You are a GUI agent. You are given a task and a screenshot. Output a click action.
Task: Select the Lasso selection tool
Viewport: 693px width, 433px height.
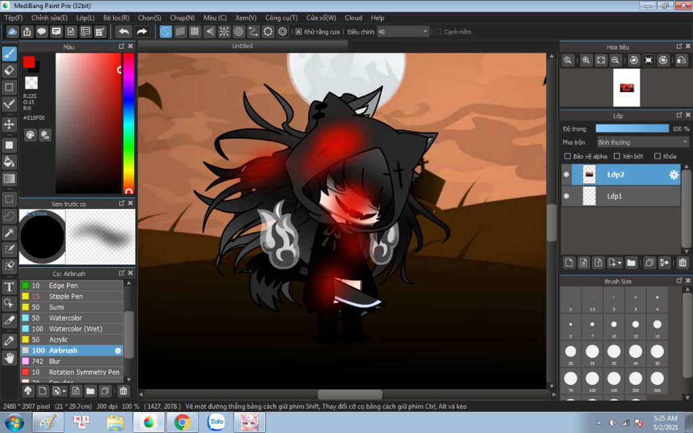(9, 216)
